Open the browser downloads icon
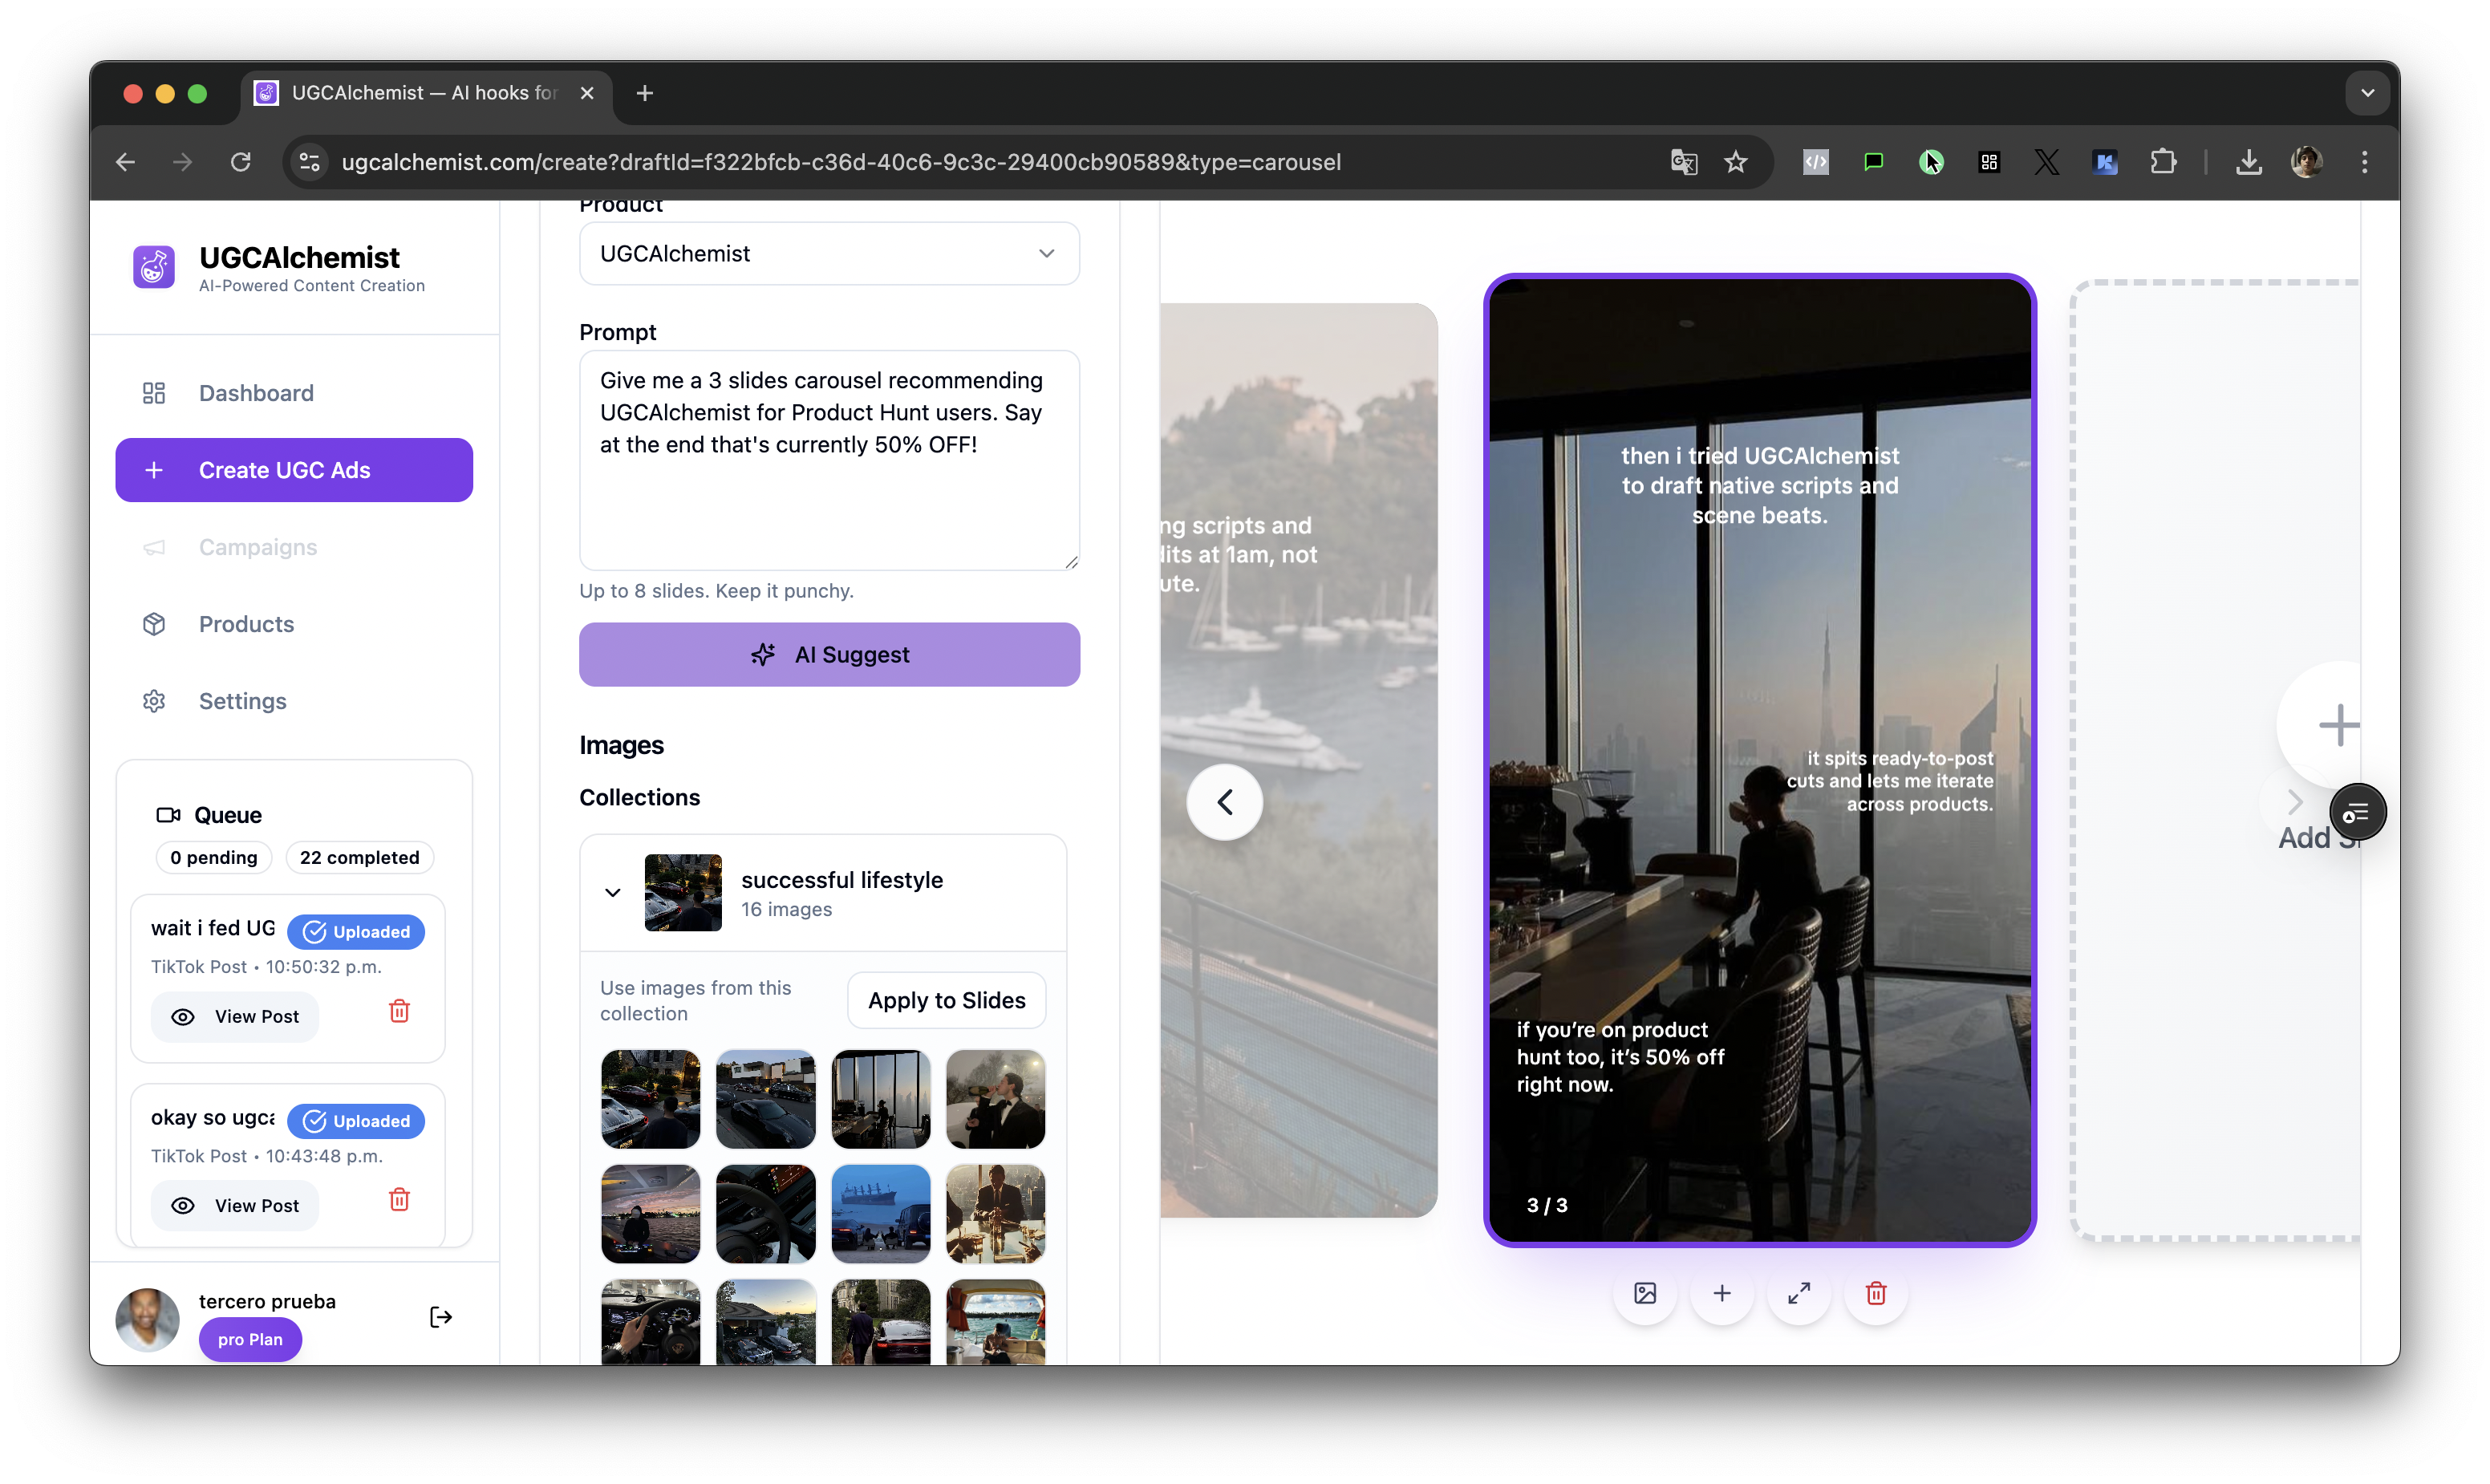Viewport: 2490px width, 1484px height. pos(2249,162)
